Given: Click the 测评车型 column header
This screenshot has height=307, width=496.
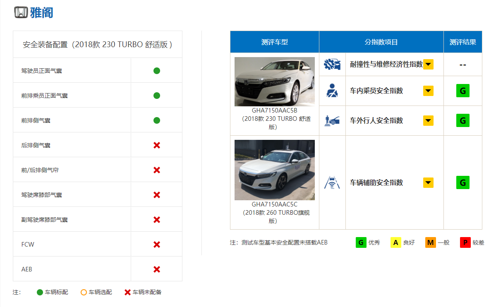Looking at the screenshot, I should coord(274,42).
